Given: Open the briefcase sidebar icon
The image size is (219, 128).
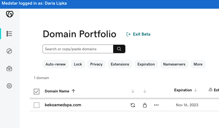Looking at the screenshot, I should tap(9, 68).
